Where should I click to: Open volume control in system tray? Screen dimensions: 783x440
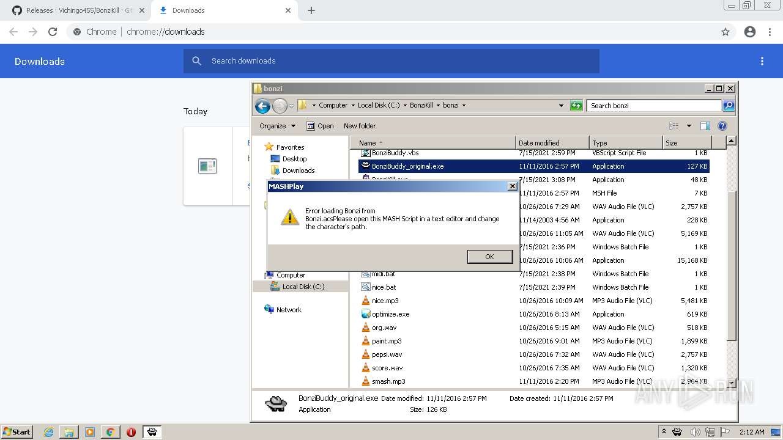click(x=696, y=432)
